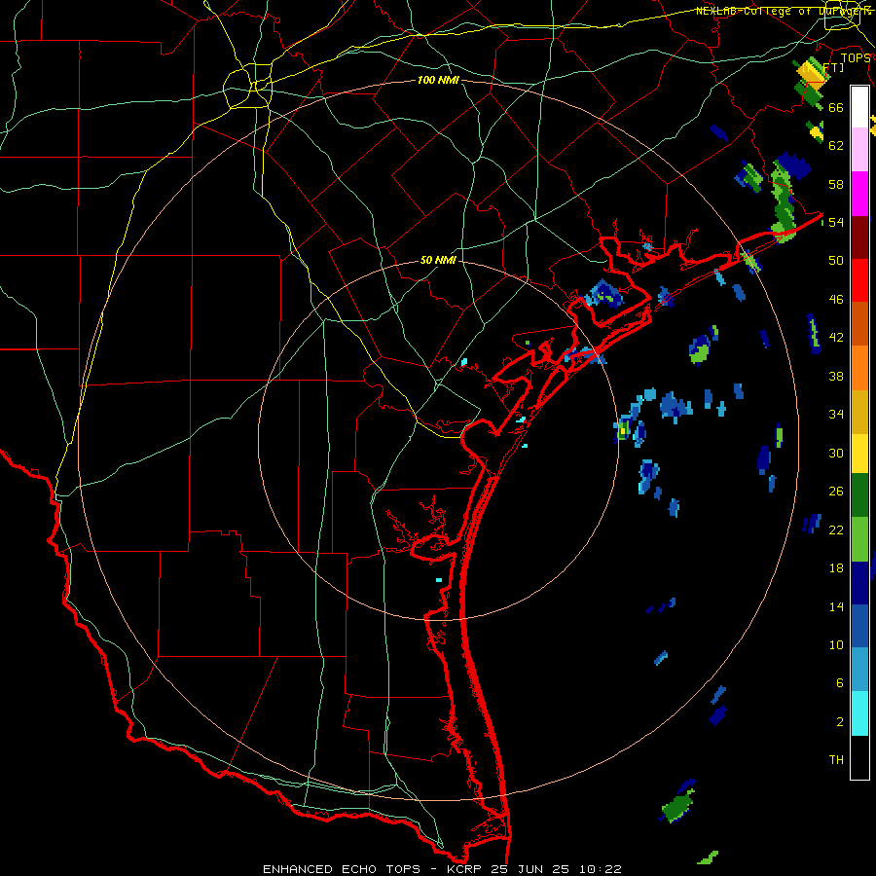Click the legend value "42"
This screenshot has width=876, height=876.
pos(836,338)
